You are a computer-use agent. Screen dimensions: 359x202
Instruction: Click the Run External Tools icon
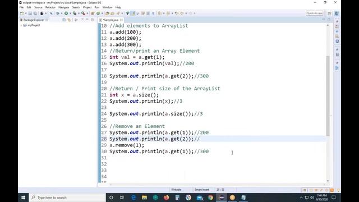83,13
